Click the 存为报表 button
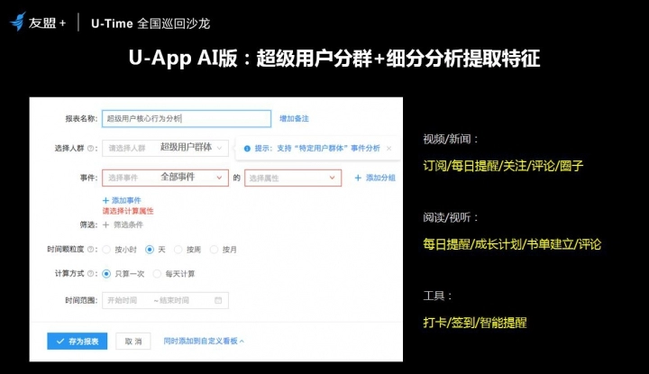 (78, 342)
